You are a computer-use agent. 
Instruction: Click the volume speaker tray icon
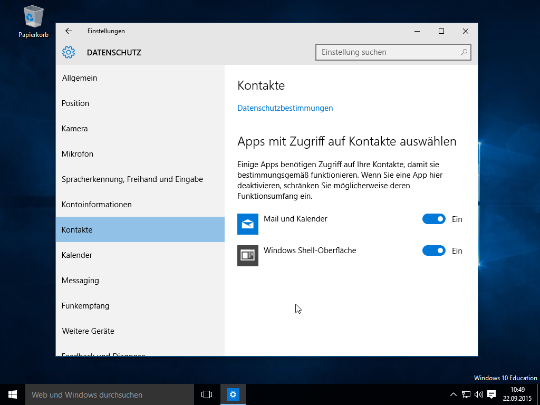478,394
